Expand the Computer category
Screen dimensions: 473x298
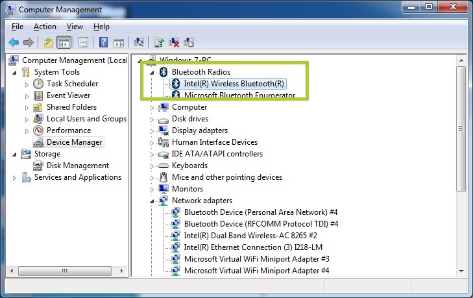tap(152, 108)
